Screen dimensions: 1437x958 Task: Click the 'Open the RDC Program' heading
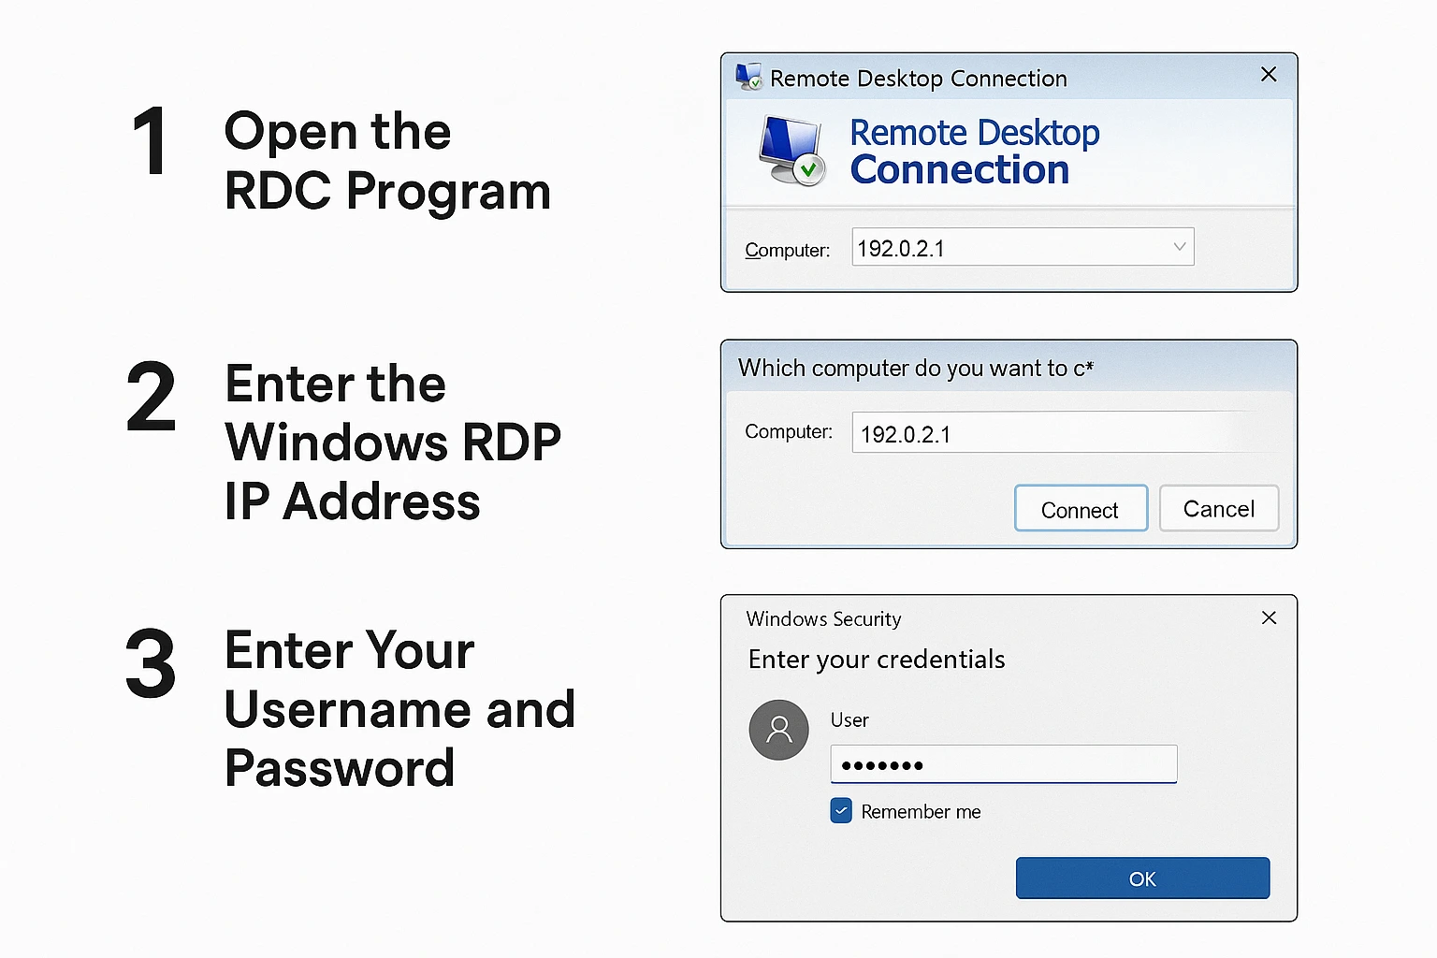tap(387, 160)
